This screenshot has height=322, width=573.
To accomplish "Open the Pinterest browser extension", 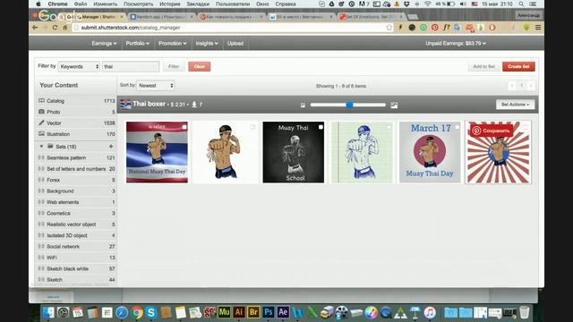I will (x=434, y=28).
